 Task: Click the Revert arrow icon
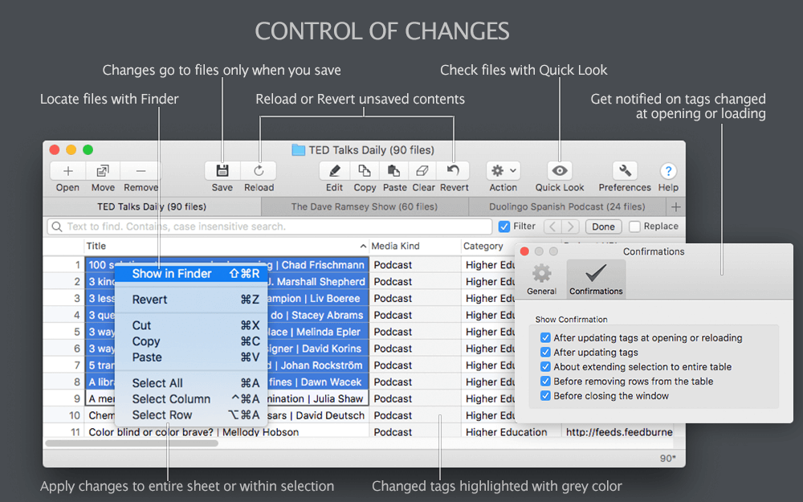[454, 170]
